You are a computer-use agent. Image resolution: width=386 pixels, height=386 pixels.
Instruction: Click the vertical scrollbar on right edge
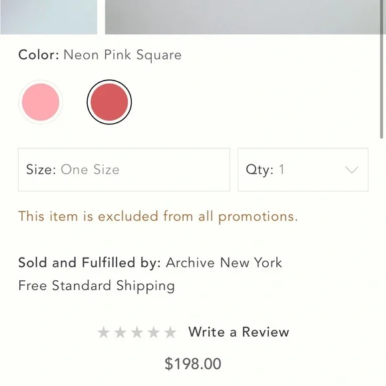(381, 69)
